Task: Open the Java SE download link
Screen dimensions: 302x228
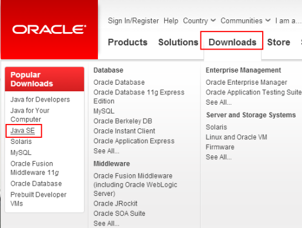Action: (x=22, y=131)
